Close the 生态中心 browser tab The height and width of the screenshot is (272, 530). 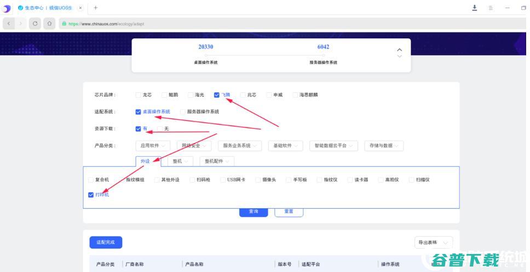[x=80, y=8]
